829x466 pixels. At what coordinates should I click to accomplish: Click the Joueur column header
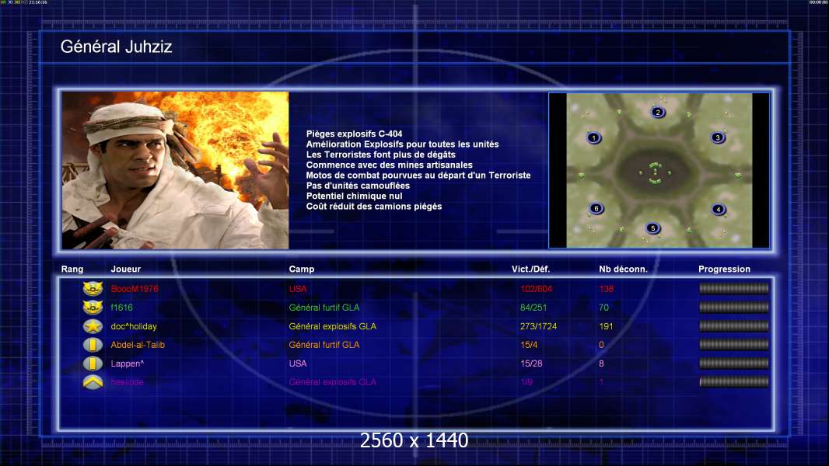click(x=126, y=270)
